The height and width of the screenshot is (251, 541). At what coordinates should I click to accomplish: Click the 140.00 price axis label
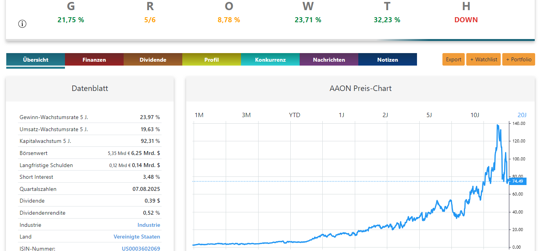point(519,123)
